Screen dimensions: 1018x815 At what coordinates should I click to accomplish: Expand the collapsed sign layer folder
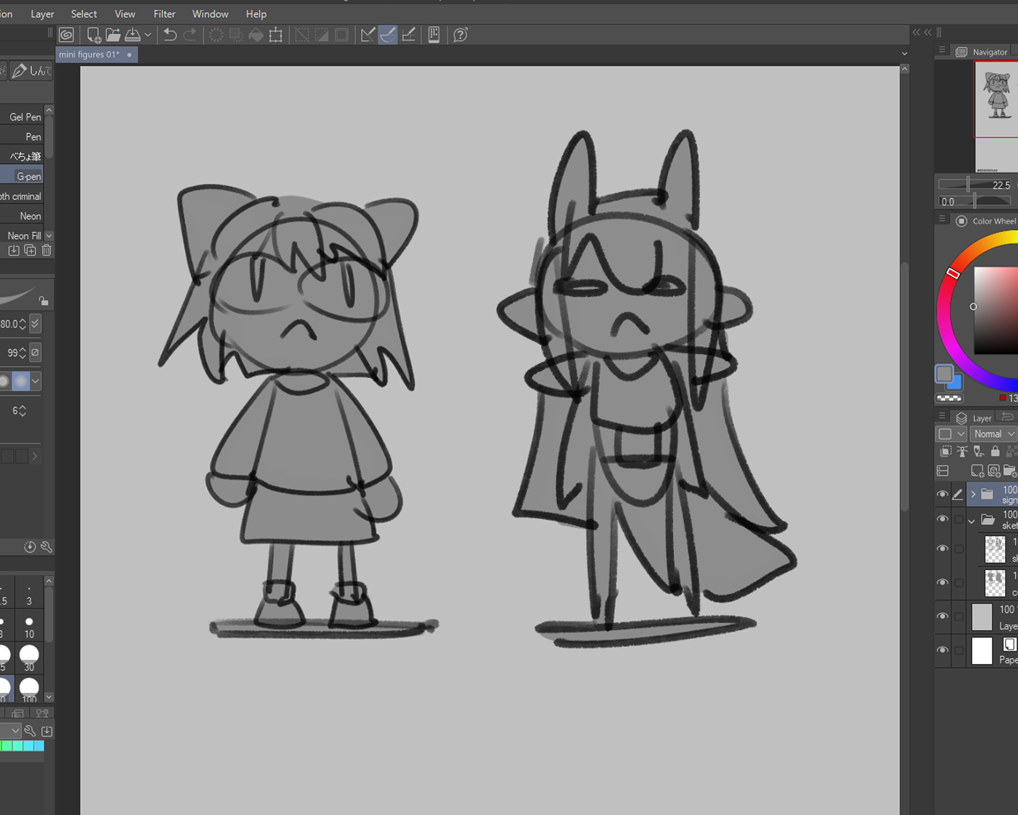click(973, 494)
